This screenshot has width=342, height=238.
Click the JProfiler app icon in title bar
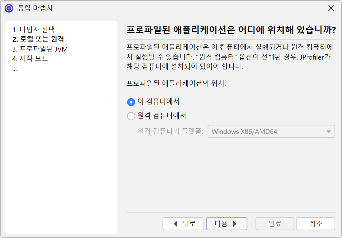click(x=9, y=8)
